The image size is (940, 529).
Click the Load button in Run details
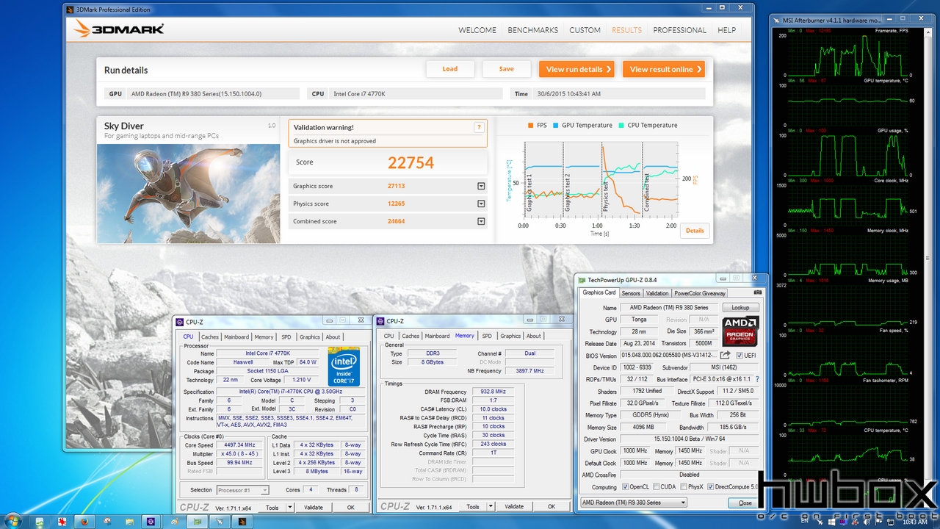coord(450,69)
